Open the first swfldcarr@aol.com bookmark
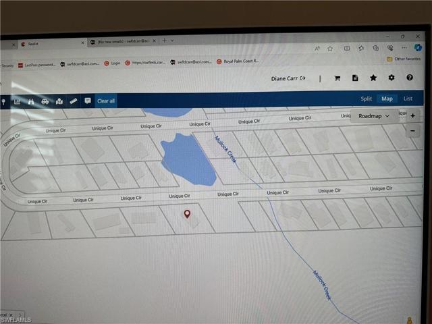 tap(80, 63)
